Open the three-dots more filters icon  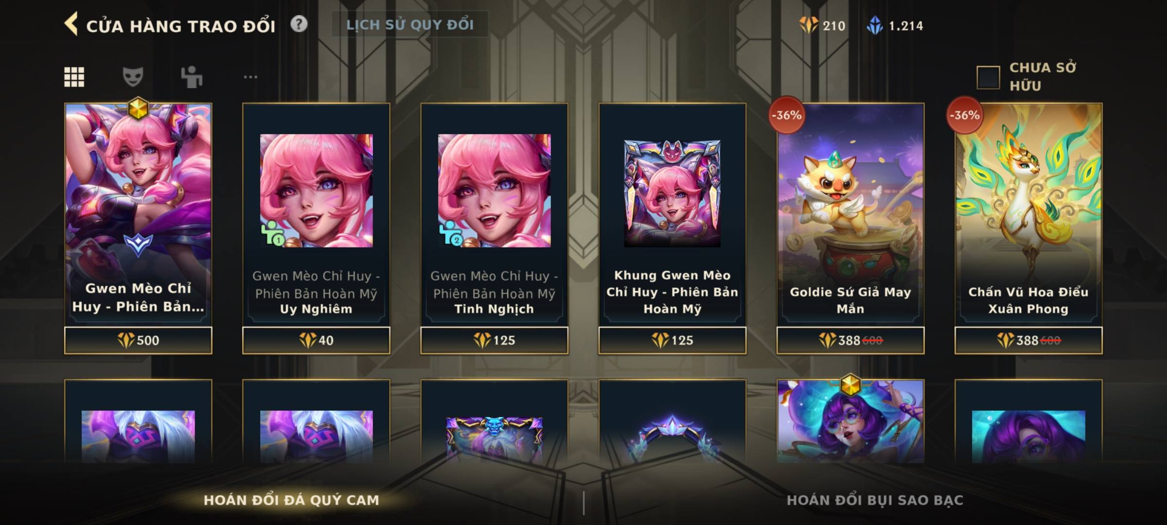pos(250,77)
